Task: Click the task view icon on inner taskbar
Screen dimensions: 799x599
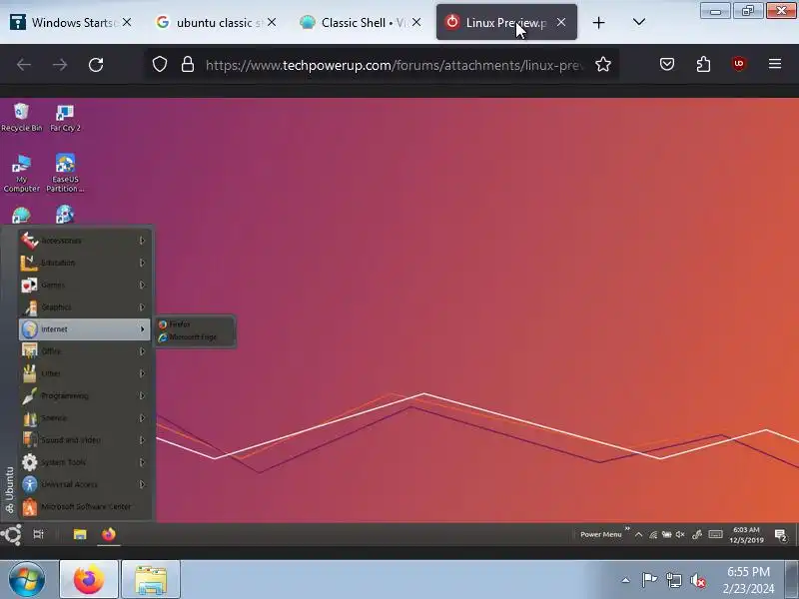Action: 38,534
